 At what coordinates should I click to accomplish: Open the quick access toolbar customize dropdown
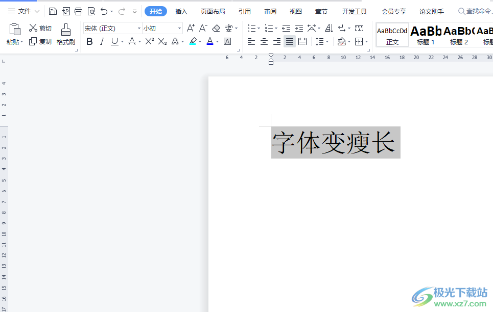click(x=134, y=12)
